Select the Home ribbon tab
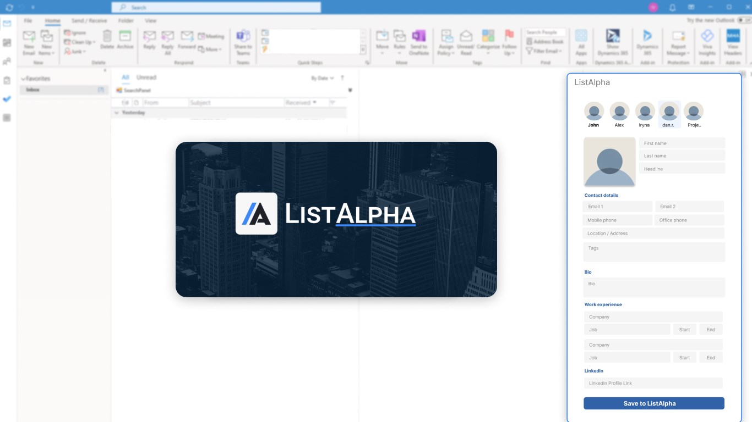 tap(52, 20)
